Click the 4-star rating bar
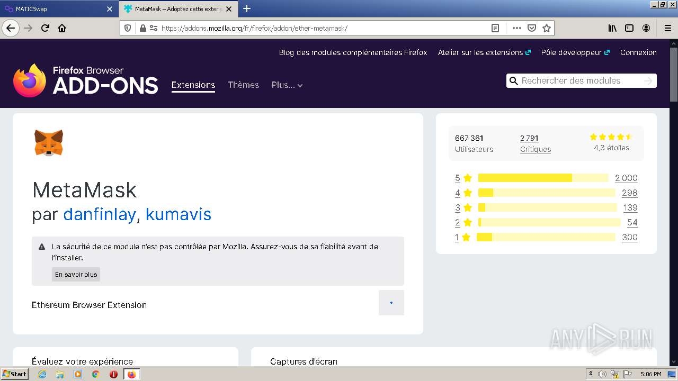The width and height of the screenshot is (678, 381). pyautogui.click(x=547, y=193)
